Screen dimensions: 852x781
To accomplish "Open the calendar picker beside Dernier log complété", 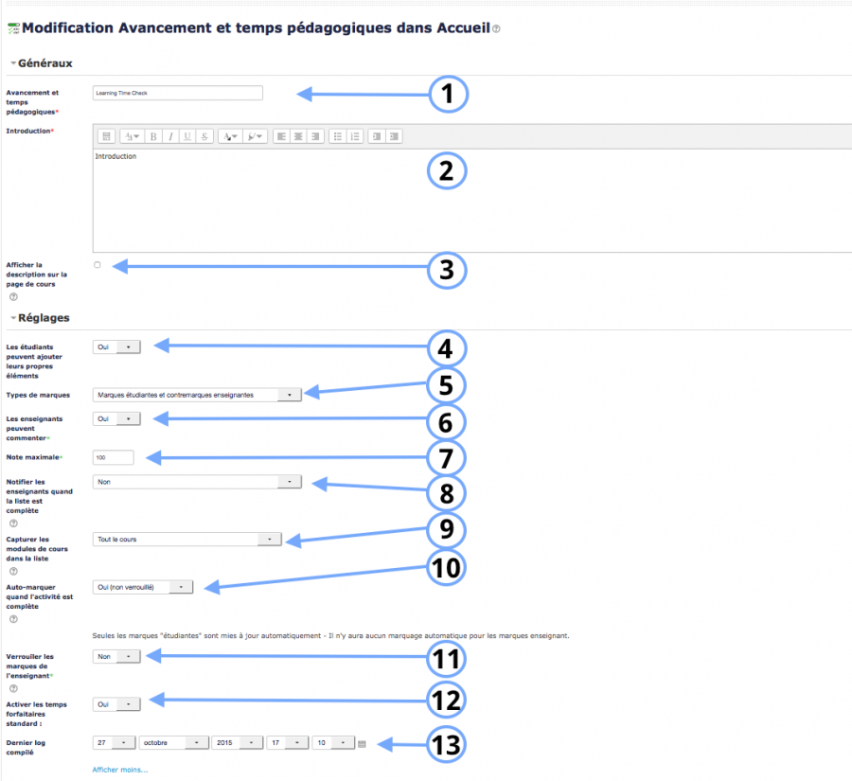I will click(363, 743).
